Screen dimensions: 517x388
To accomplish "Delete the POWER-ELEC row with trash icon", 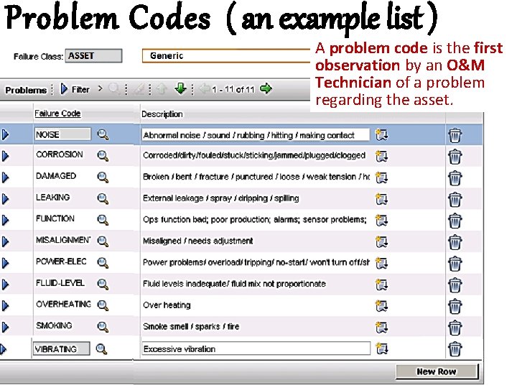I will pos(455,264).
